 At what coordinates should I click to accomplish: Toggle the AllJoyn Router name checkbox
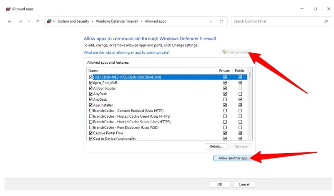point(90,88)
